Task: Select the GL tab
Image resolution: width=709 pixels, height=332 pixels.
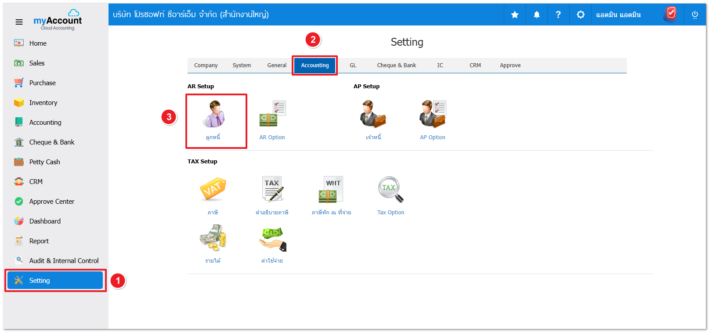Action: 353,65
